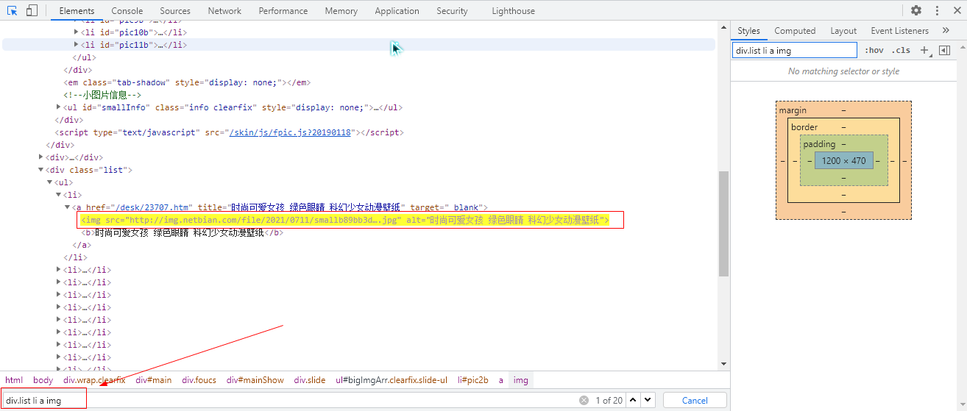Select div#main breadcrumb
This screenshot has width=967, height=411.
[153, 380]
